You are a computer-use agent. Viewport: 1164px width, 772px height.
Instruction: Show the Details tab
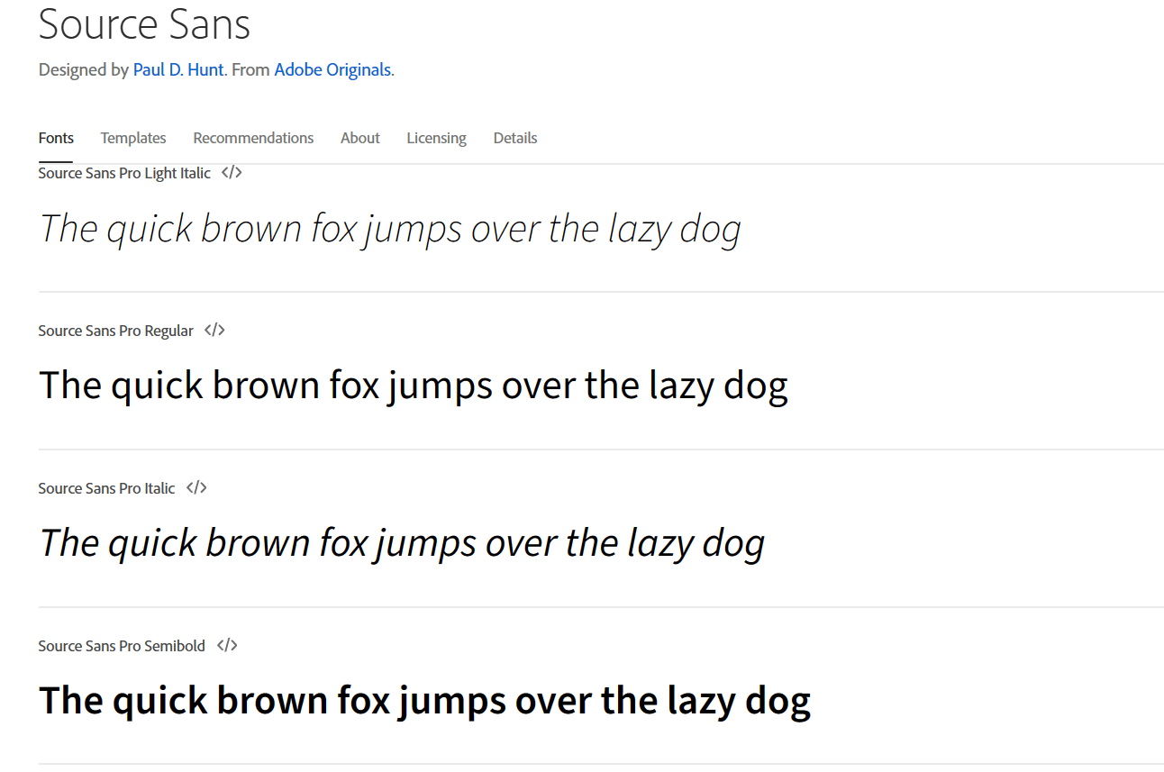pyautogui.click(x=515, y=138)
